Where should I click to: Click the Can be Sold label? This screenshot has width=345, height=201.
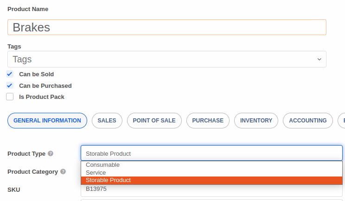point(37,74)
